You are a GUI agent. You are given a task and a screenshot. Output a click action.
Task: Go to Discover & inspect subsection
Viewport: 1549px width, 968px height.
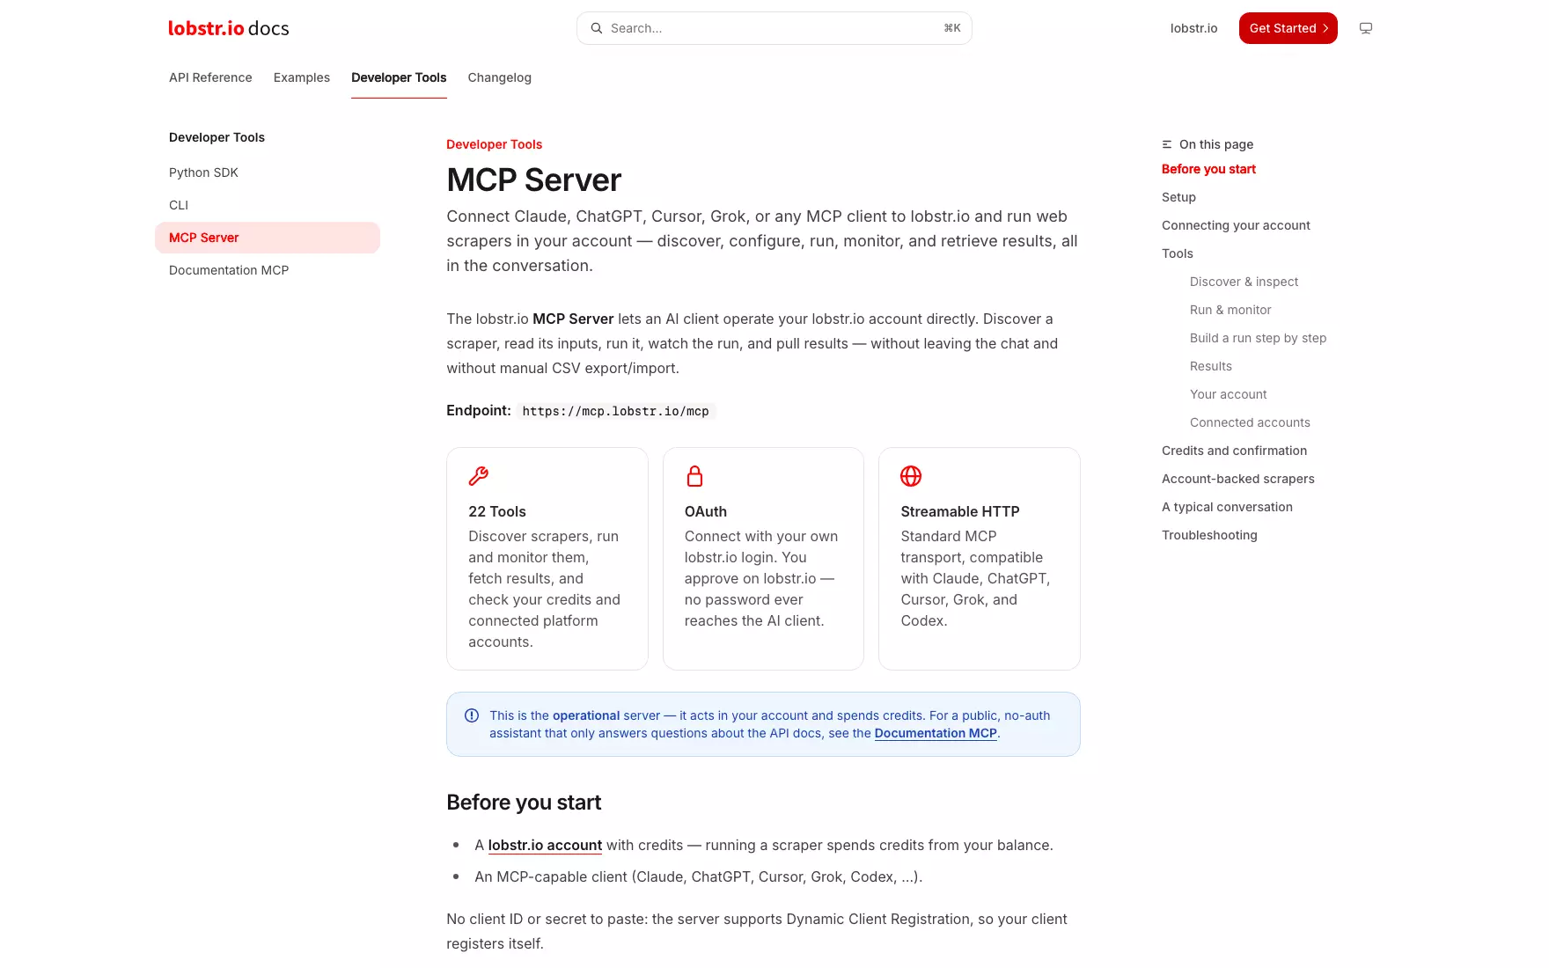[1244, 282]
